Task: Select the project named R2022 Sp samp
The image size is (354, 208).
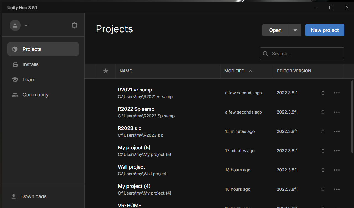Action: pos(136,109)
